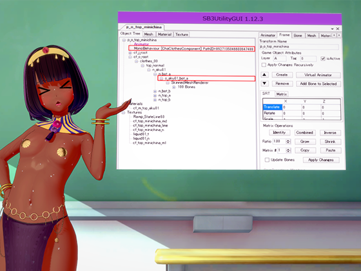Expand the cf_j_root node
The height and width of the screenshot is (271, 361).
point(130,53)
